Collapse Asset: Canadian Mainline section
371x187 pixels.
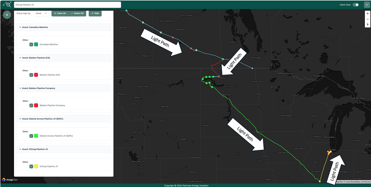pos(64,27)
